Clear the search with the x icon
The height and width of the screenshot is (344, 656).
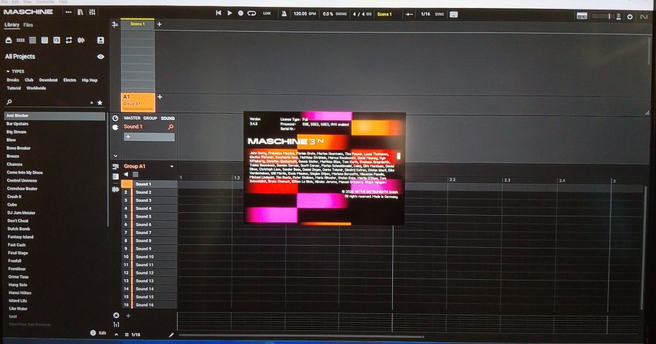92,102
